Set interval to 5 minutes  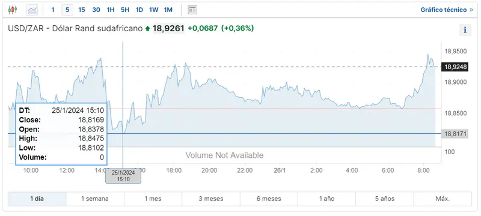pyautogui.click(x=67, y=10)
